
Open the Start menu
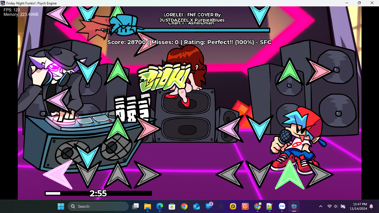[x=60, y=206]
